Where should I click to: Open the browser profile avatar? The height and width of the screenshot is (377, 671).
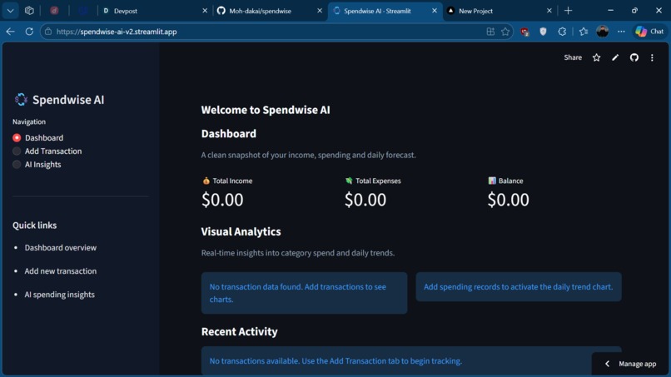coord(603,32)
